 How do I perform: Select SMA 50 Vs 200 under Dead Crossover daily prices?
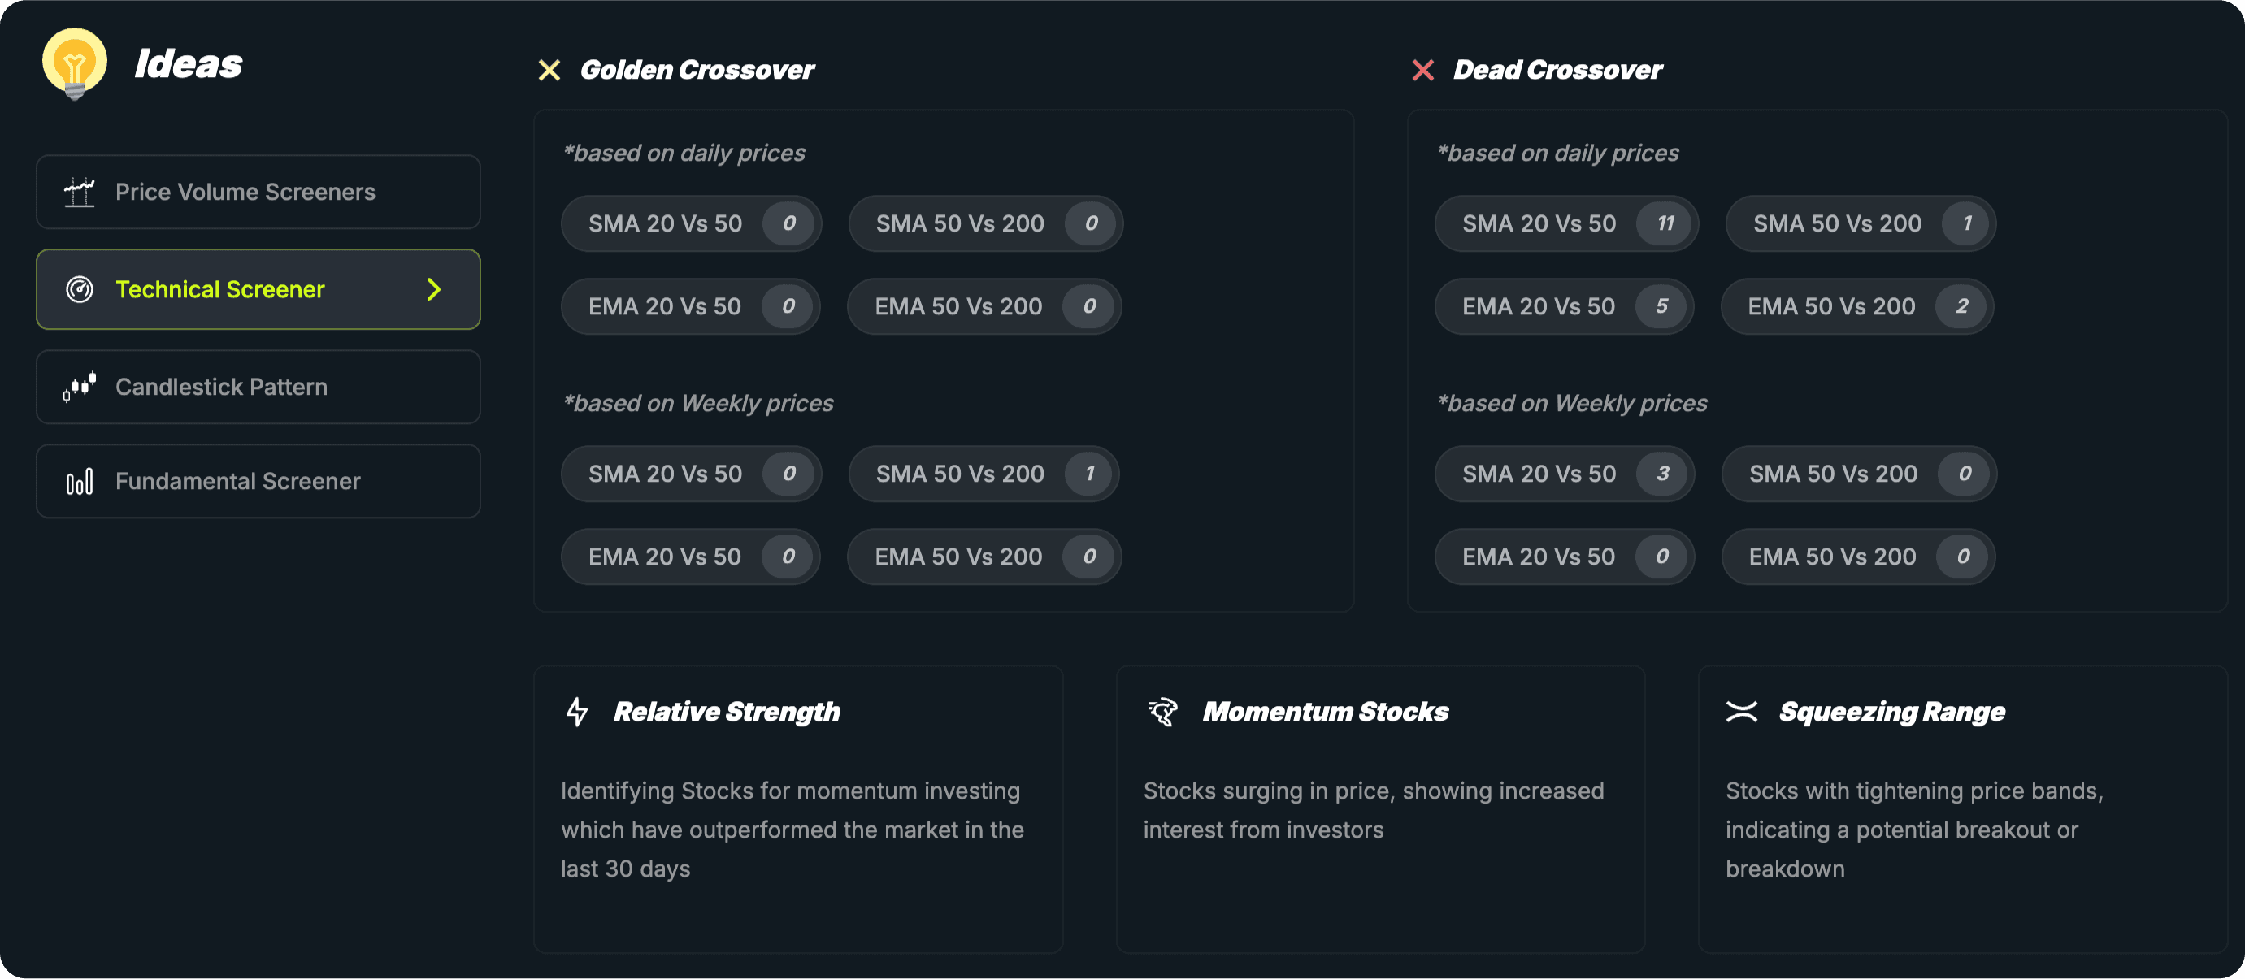pyautogui.click(x=1860, y=223)
